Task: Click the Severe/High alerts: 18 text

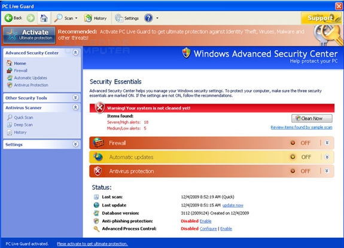Action: click(127, 122)
